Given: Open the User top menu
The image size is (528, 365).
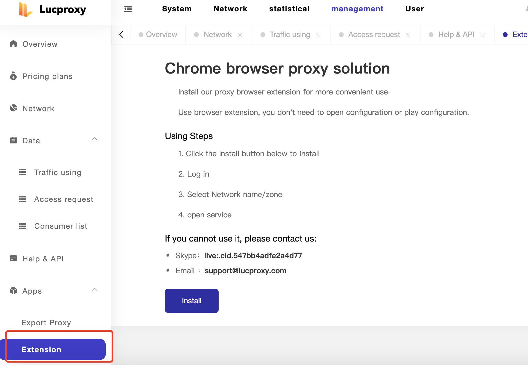Looking at the screenshot, I should click(415, 9).
